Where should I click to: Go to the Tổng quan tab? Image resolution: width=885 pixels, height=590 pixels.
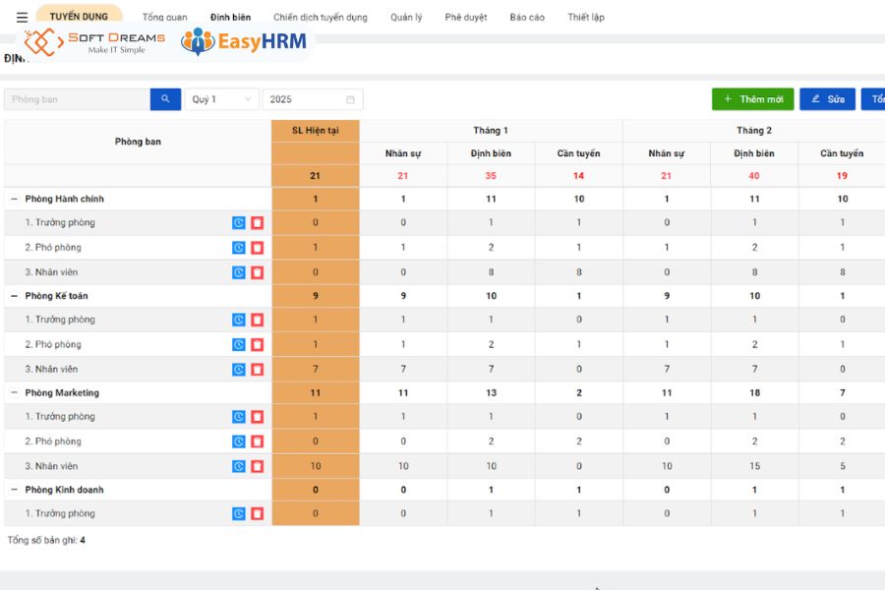[165, 18]
